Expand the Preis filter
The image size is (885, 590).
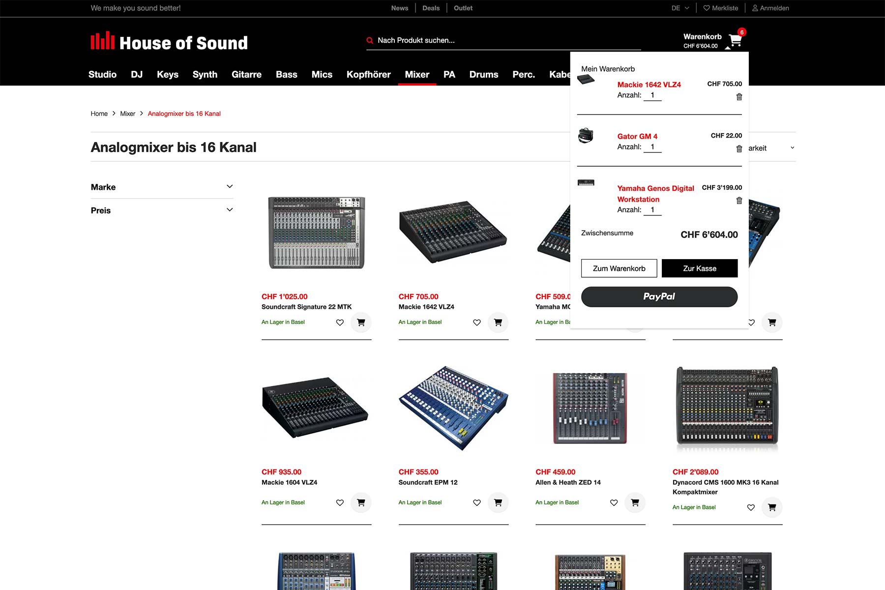pos(162,210)
